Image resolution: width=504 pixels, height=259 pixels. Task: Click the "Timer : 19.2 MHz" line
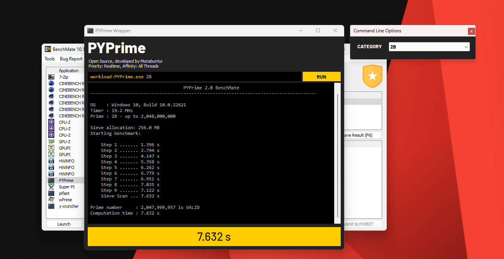(x=112, y=111)
